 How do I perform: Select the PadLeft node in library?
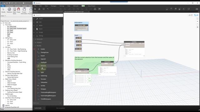(43, 59)
